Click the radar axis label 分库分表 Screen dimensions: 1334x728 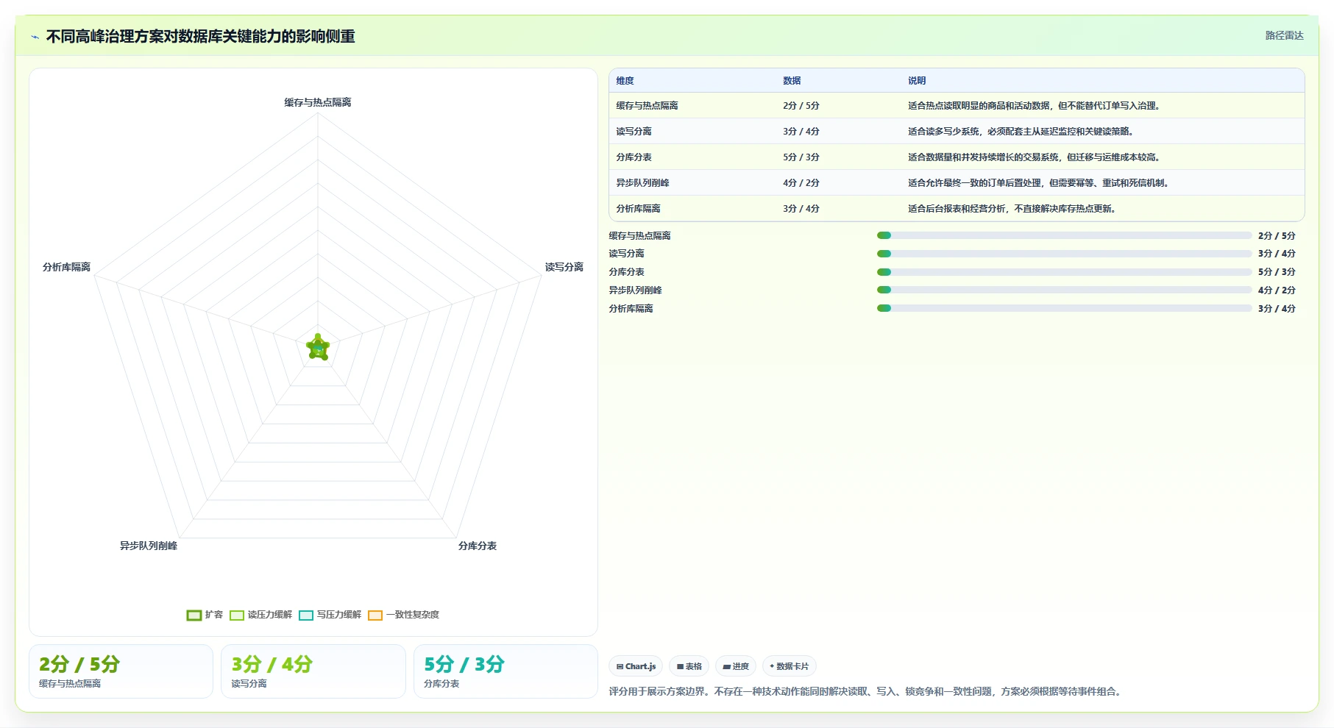478,546
